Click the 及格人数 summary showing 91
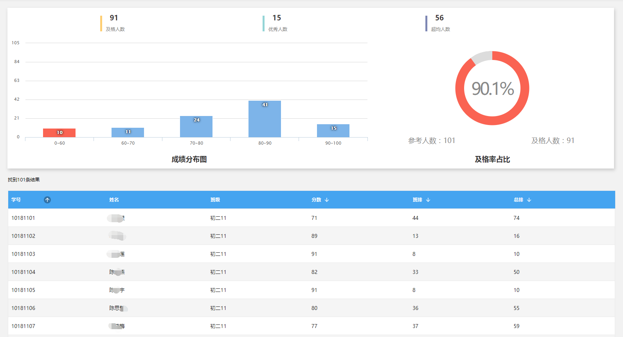This screenshot has height=337, width=623. [114, 23]
